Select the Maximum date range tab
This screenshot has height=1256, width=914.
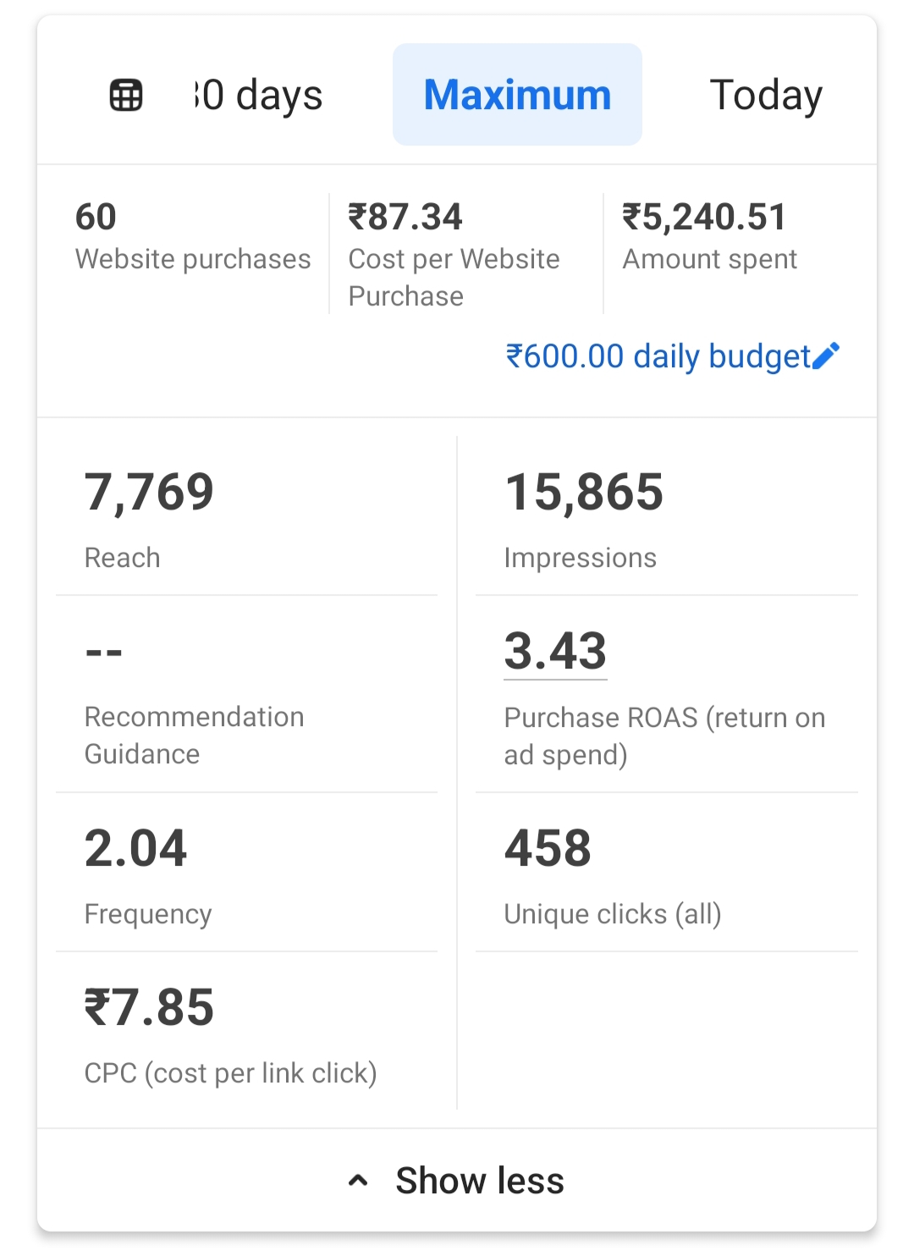[x=517, y=95]
